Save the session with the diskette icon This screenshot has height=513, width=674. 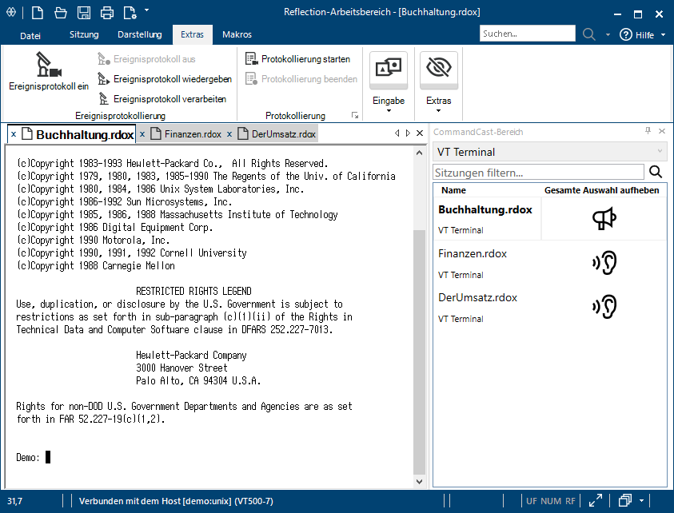(84, 13)
